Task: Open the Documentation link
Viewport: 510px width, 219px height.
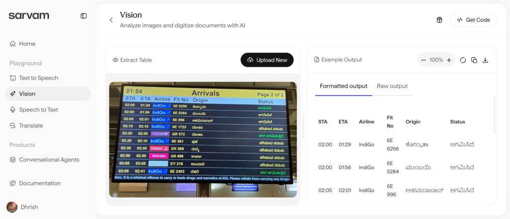Action: [x=40, y=183]
